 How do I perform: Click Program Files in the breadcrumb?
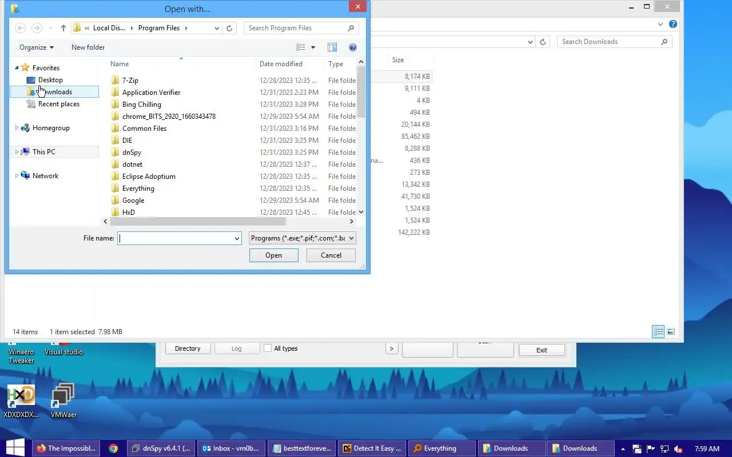[159, 28]
